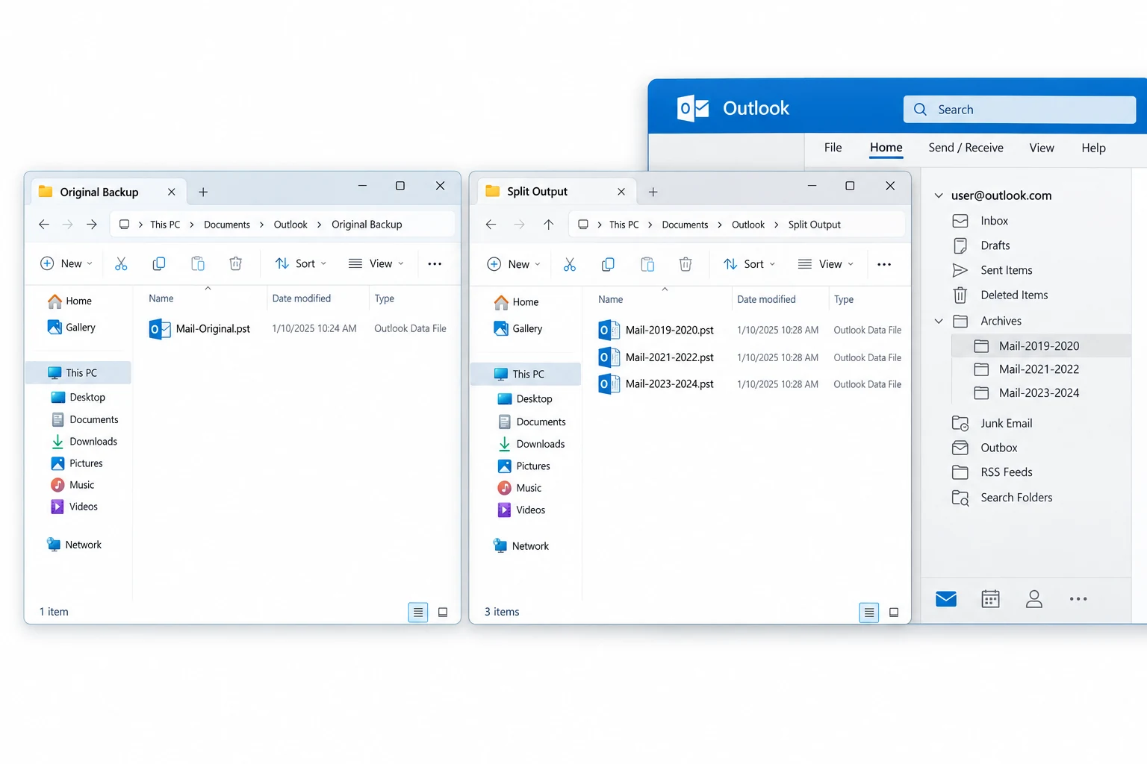Click Delete trash icon in Split Output toolbar

(686, 264)
